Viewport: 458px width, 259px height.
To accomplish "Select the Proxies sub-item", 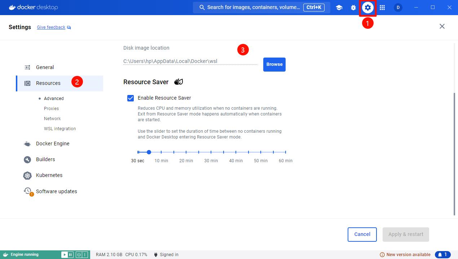I will [51, 109].
